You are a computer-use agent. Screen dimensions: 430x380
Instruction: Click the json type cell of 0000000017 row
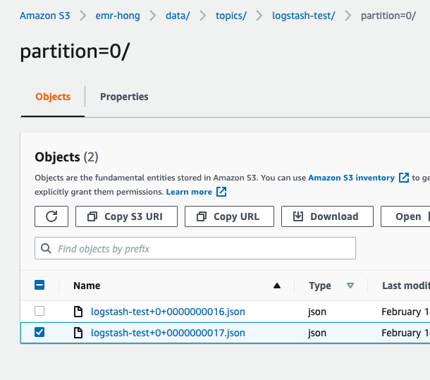pos(317,333)
